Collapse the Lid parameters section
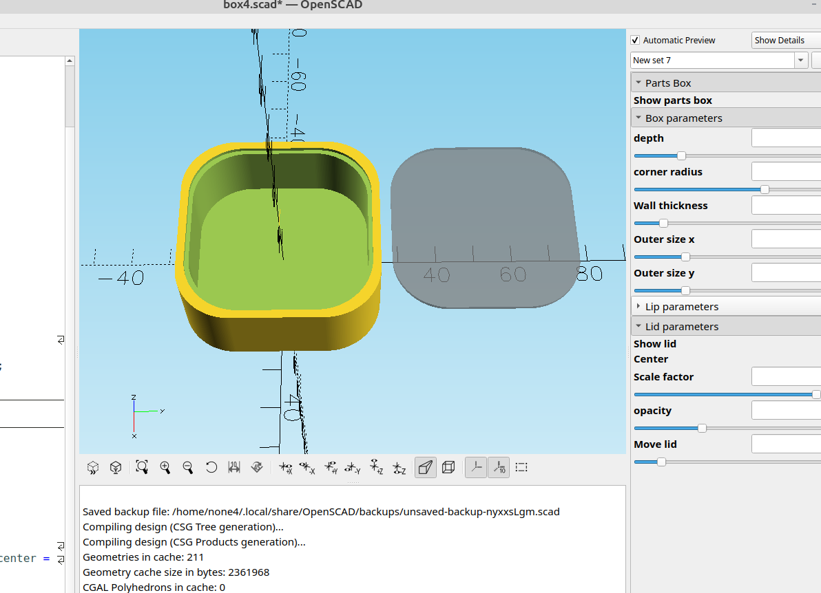Screen dimensions: 821x593 (638, 326)
